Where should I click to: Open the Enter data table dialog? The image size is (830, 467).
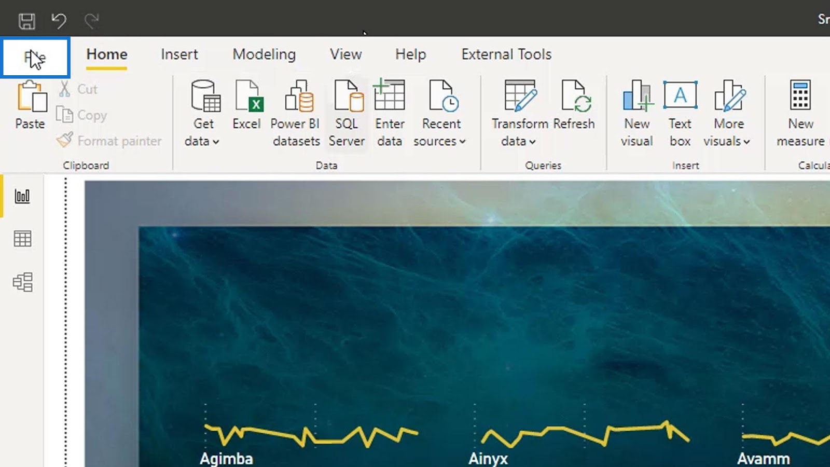tap(390, 114)
